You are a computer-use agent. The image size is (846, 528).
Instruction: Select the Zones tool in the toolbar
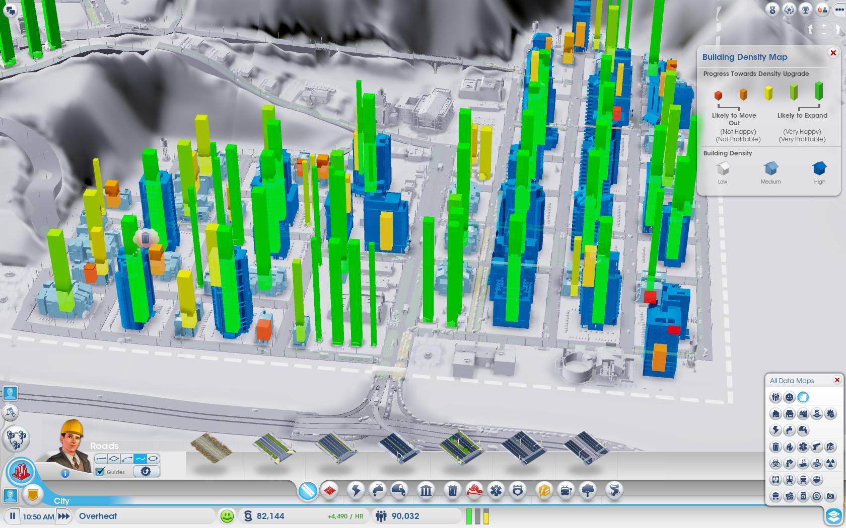(330, 490)
